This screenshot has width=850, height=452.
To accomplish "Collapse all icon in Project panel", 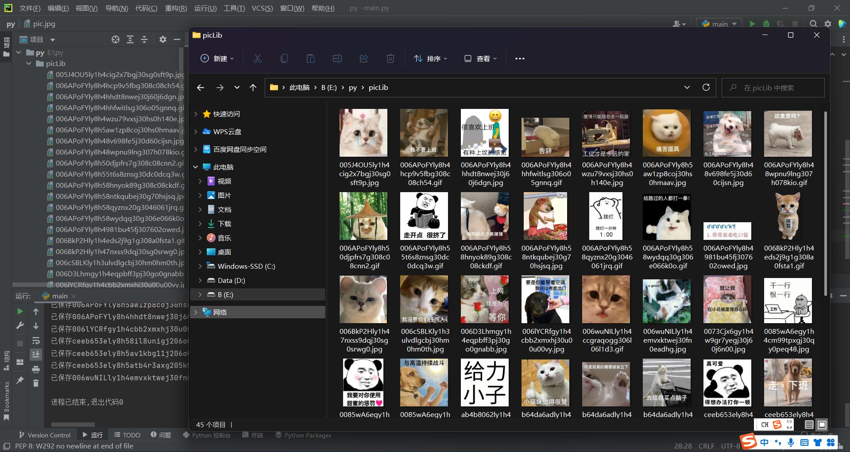I will point(144,39).
